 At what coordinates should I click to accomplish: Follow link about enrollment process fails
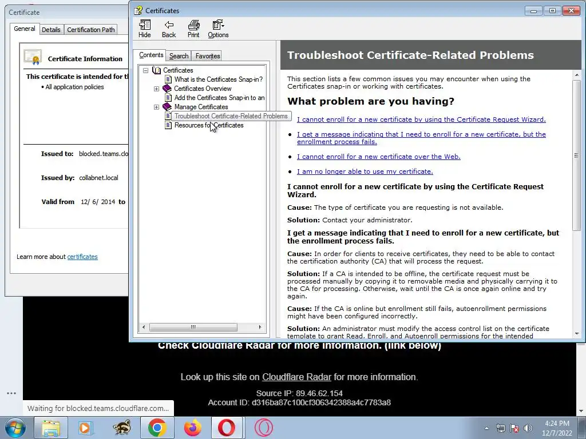pos(421,138)
